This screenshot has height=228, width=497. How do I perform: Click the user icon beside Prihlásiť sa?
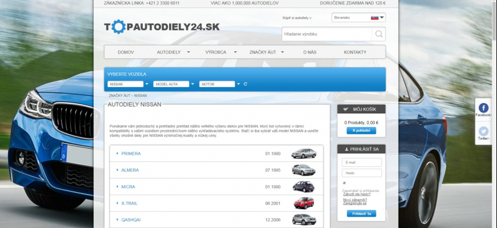346,149
